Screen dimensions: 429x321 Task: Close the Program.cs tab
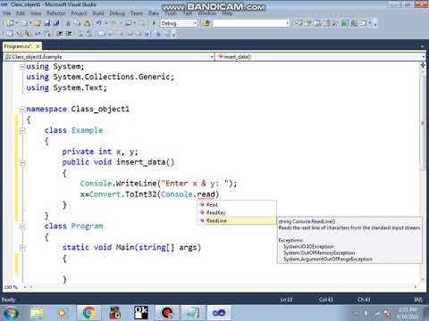[x=38, y=46]
